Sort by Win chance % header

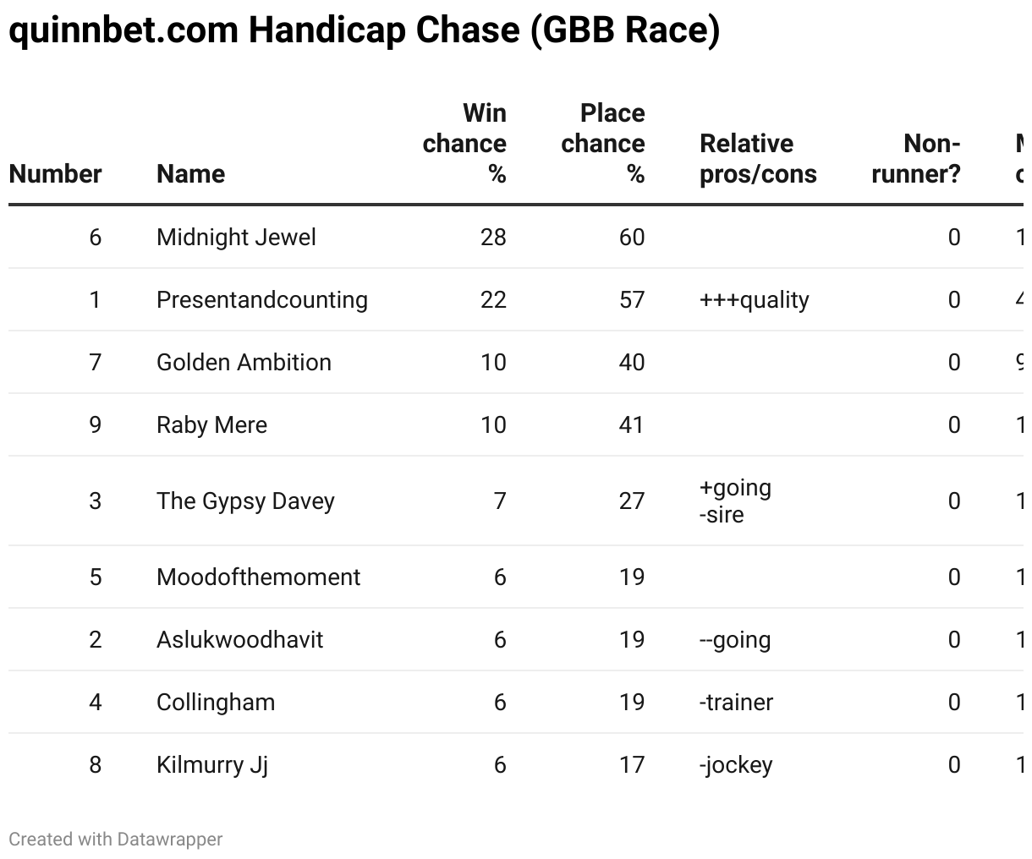tap(464, 144)
